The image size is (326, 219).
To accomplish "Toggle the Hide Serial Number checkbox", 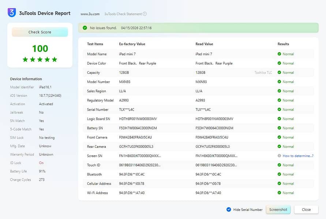I will pos(229,210).
